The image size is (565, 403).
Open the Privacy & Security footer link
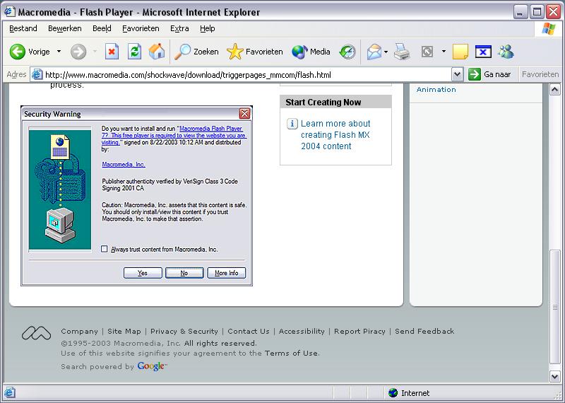pos(184,331)
